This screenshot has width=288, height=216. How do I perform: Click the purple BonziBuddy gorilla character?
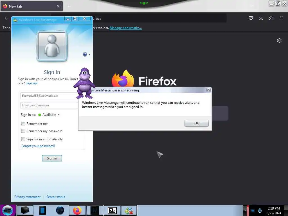point(84,83)
